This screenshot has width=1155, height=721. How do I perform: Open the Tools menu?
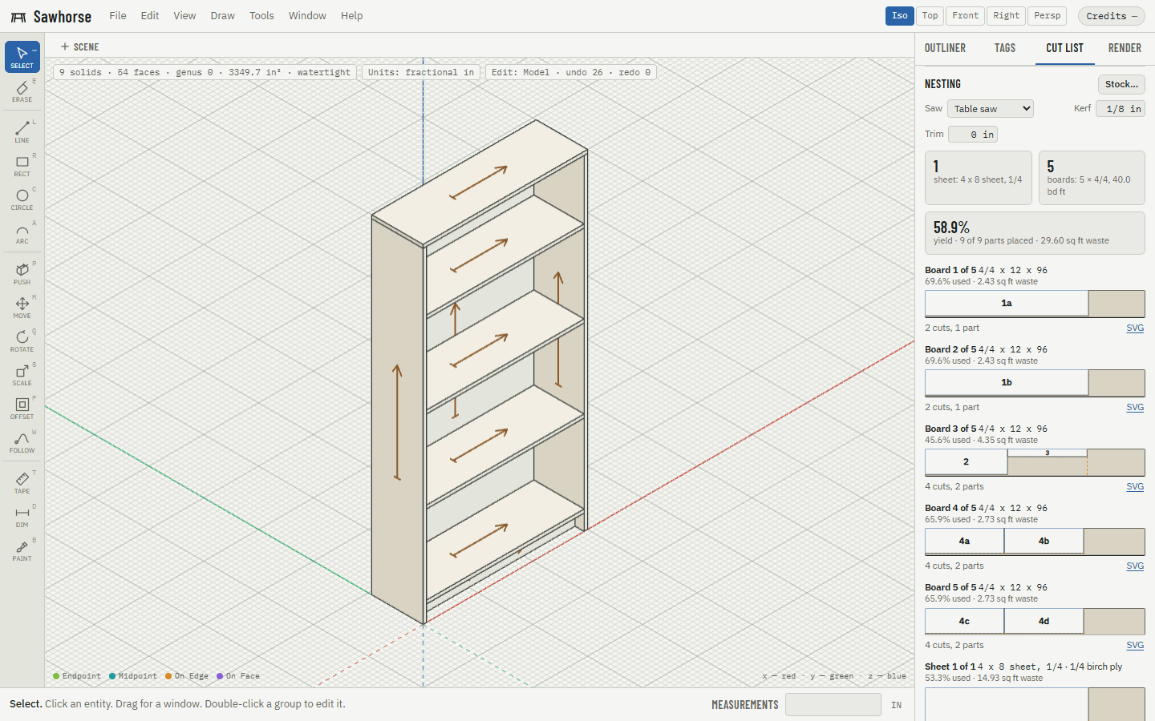pyautogui.click(x=261, y=16)
